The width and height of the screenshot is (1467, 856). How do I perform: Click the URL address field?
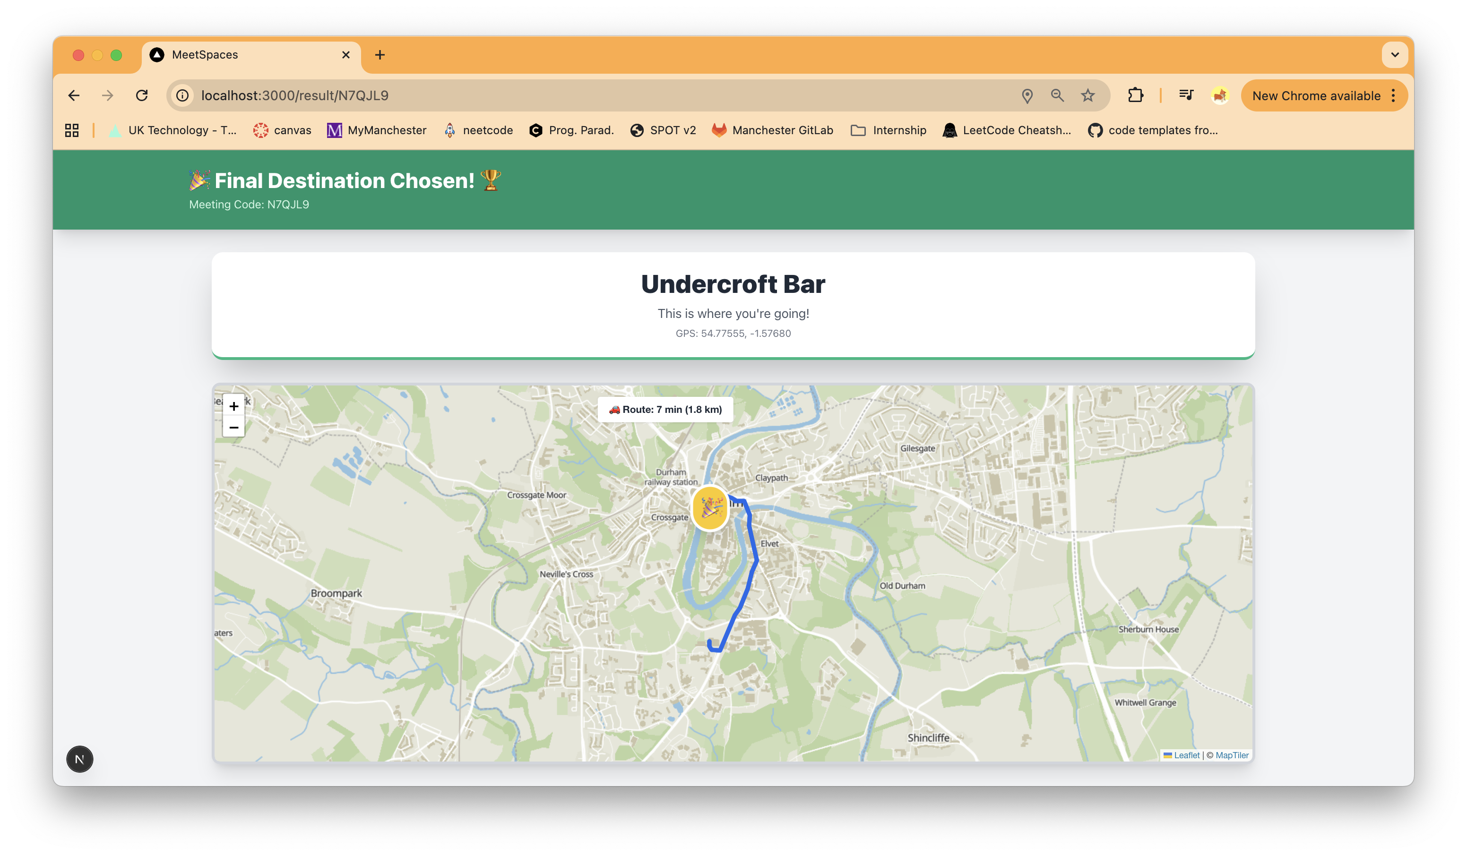tap(582, 95)
